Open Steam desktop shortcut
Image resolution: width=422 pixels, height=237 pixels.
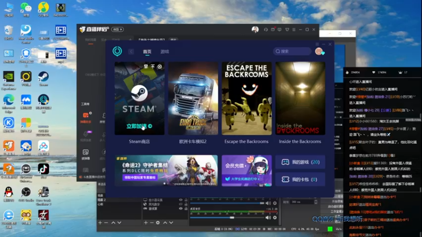[43, 79]
